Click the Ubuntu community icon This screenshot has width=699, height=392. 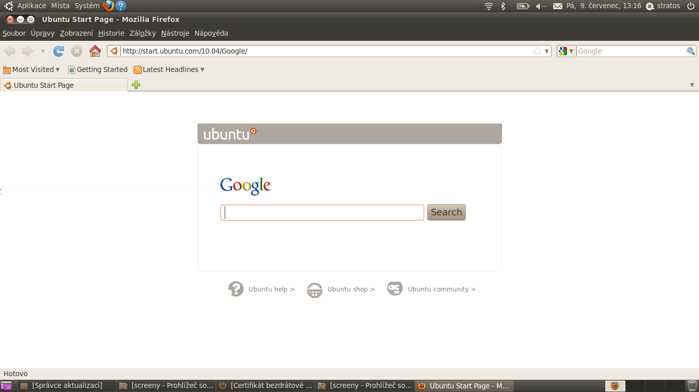tap(395, 288)
